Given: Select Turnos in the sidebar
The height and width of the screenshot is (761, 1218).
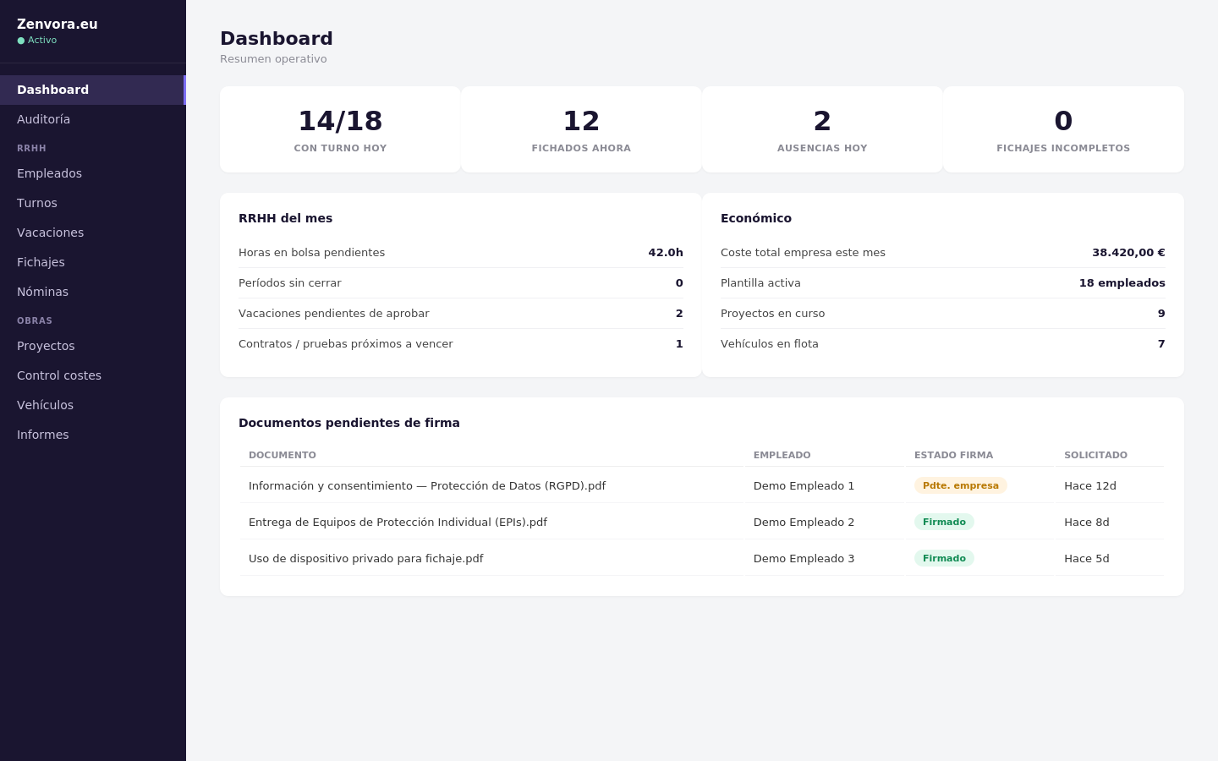Looking at the screenshot, I should coord(92,203).
